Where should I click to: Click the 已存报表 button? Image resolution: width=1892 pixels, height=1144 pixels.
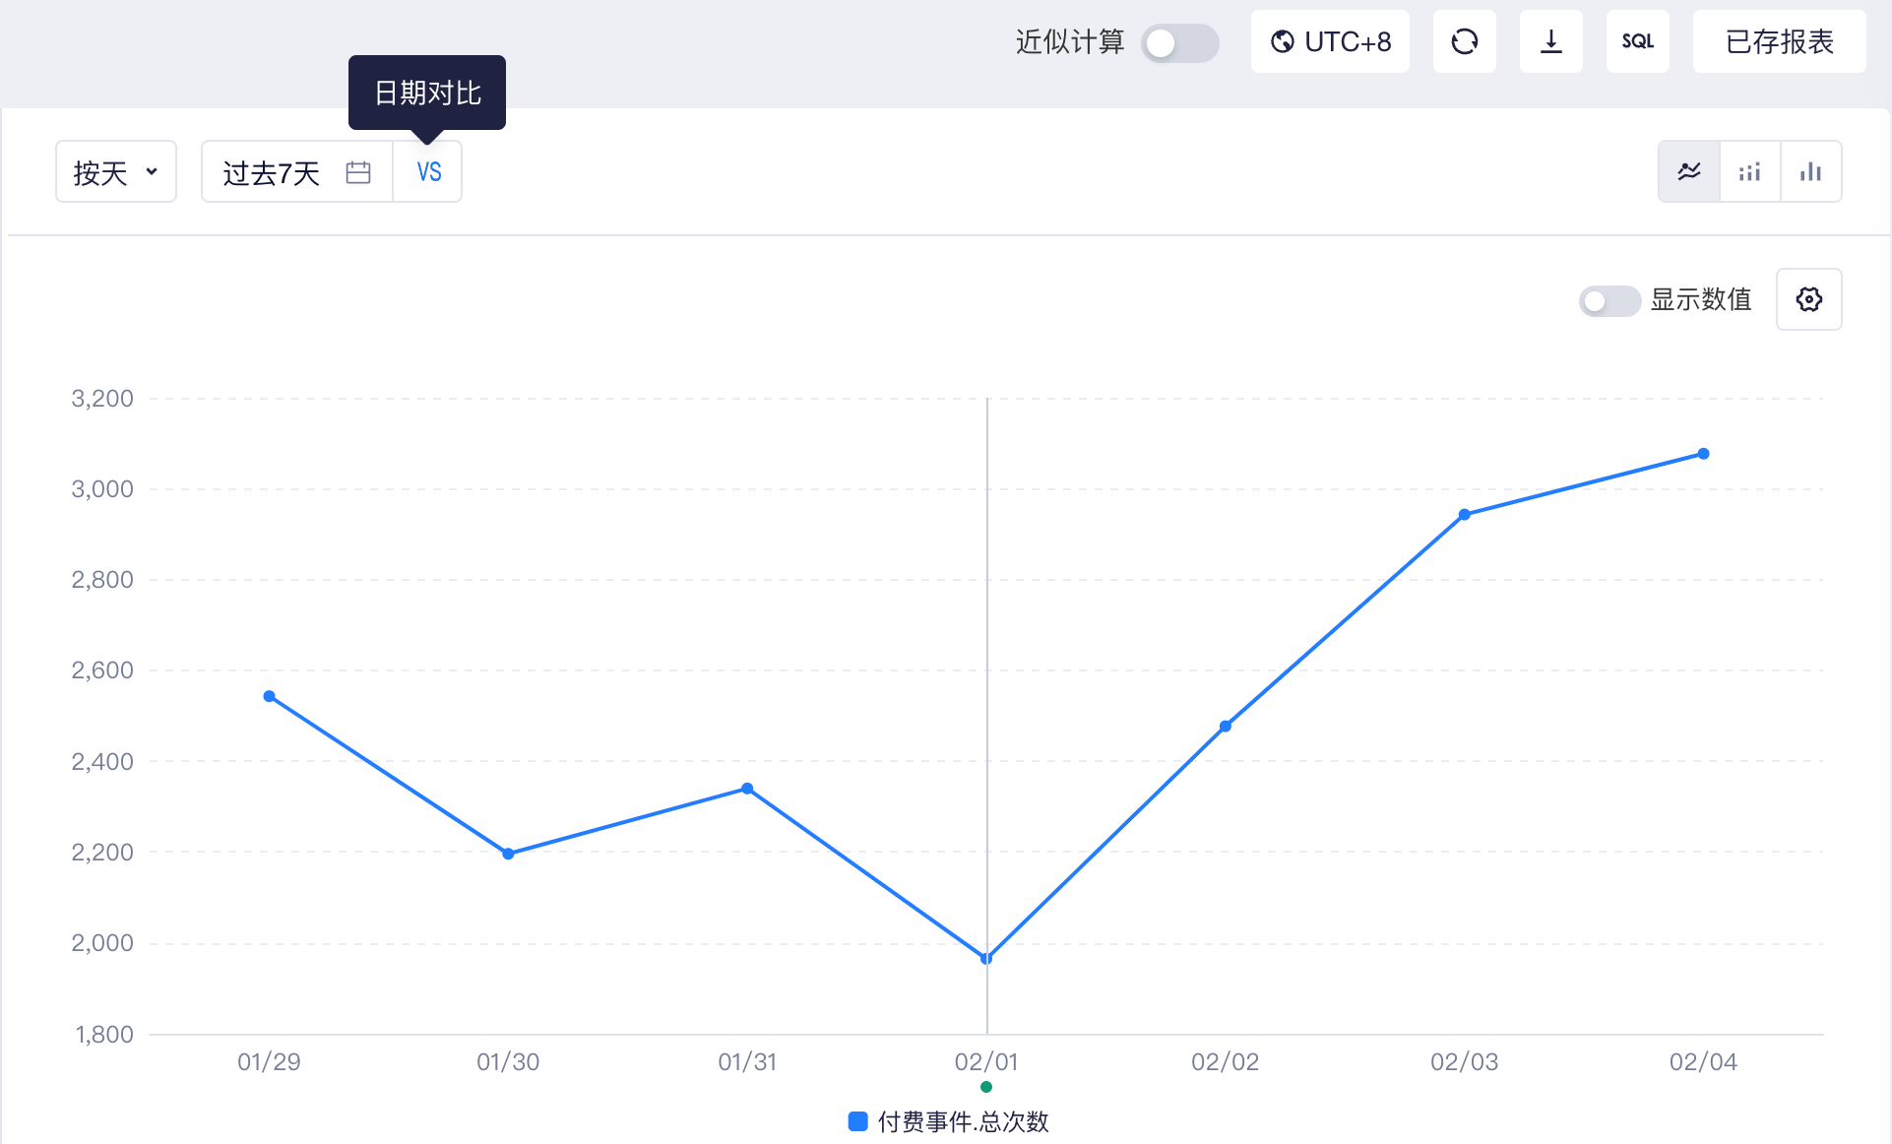[1779, 41]
